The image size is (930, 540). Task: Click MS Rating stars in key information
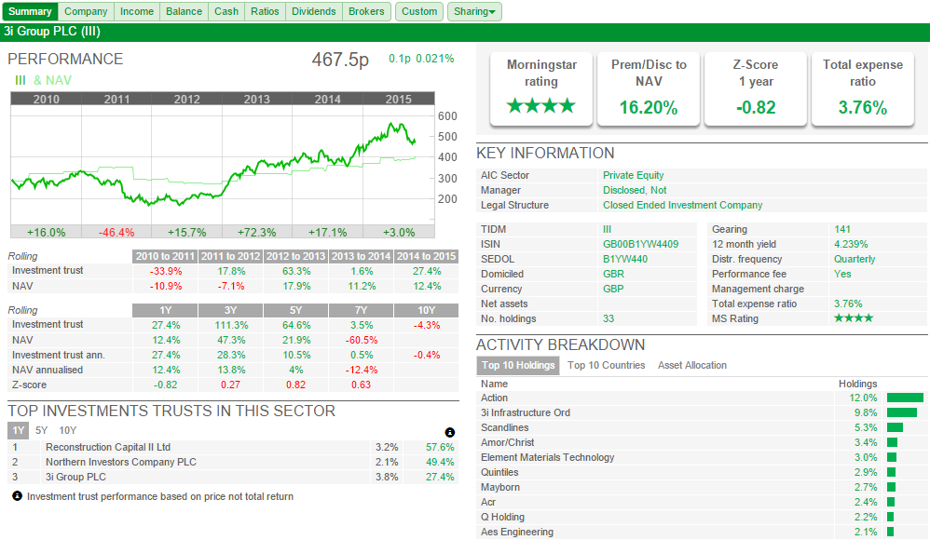click(854, 318)
